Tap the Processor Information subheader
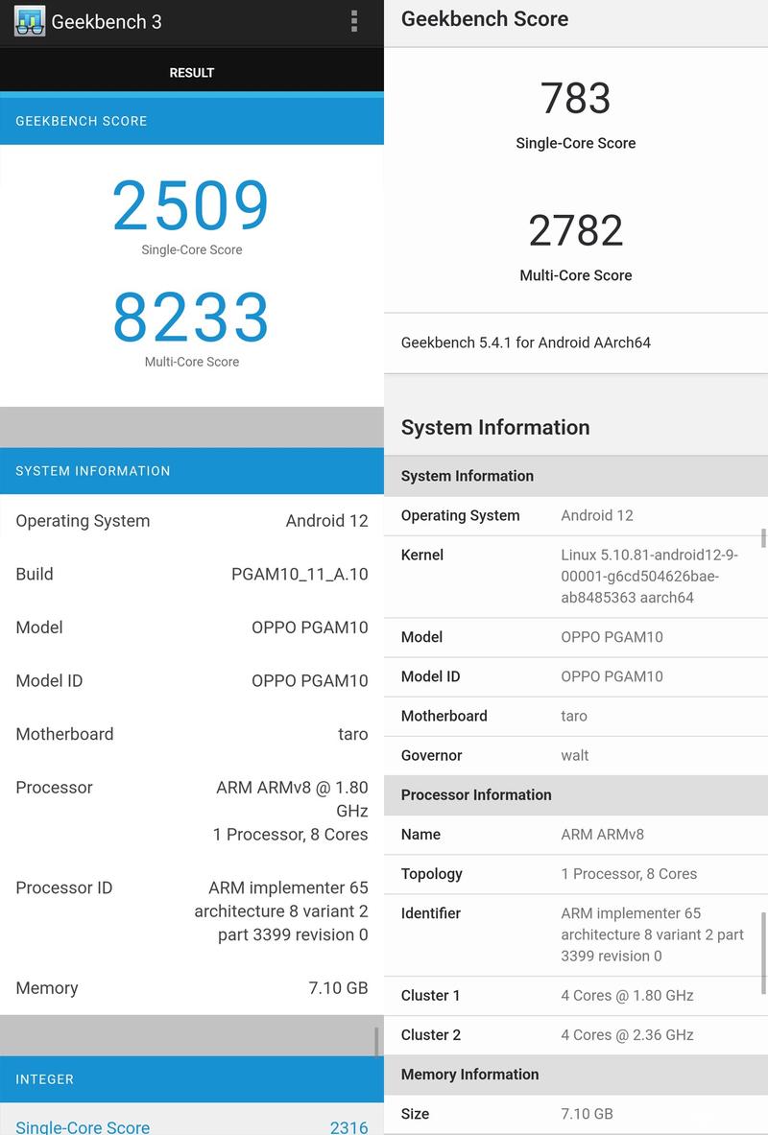768x1135 pixels. coord(576,794)
